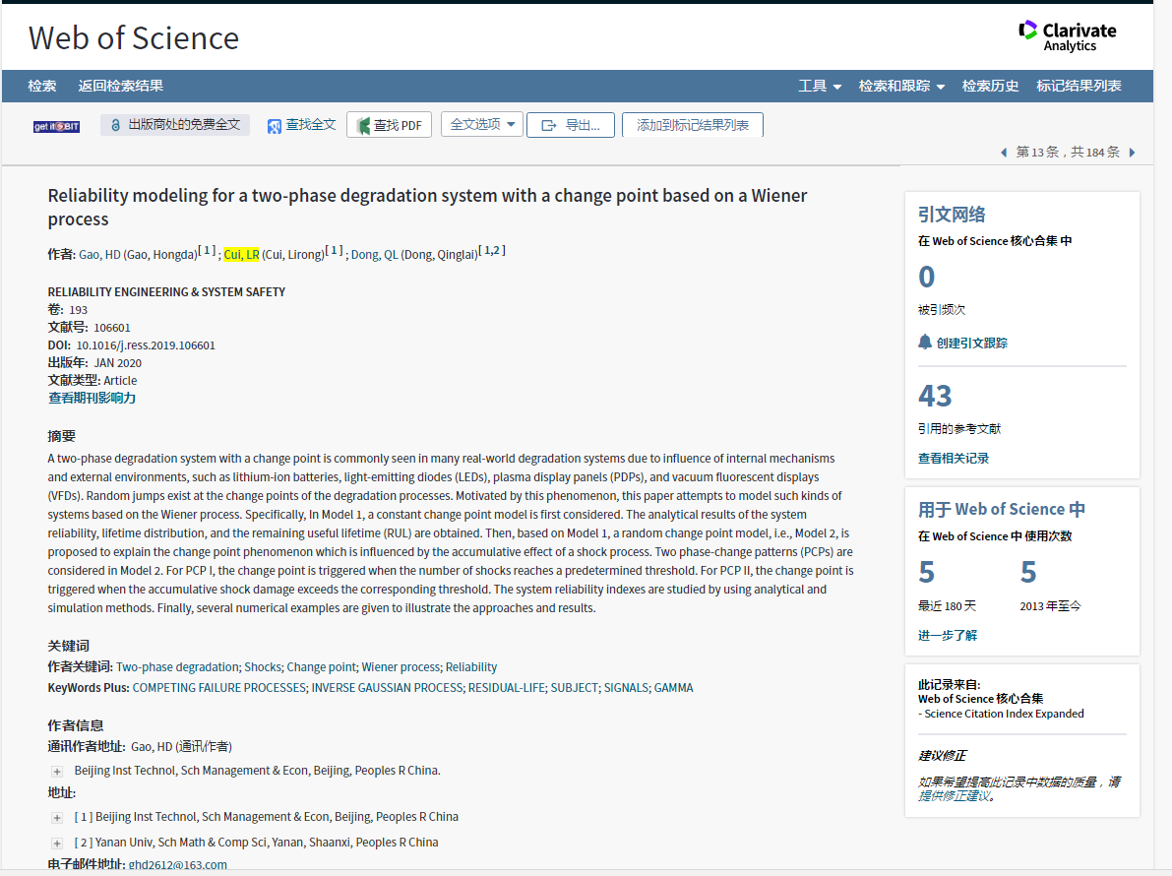
Task: Click keyword Wiener process
Action: point(401,667)
